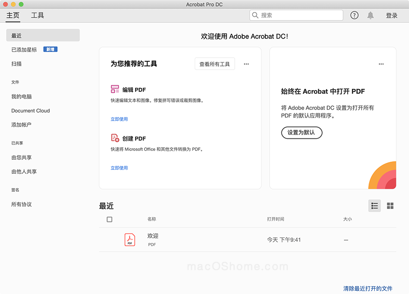
Task: Open 所有协议 in the sidebar
Action: point(21,205)
